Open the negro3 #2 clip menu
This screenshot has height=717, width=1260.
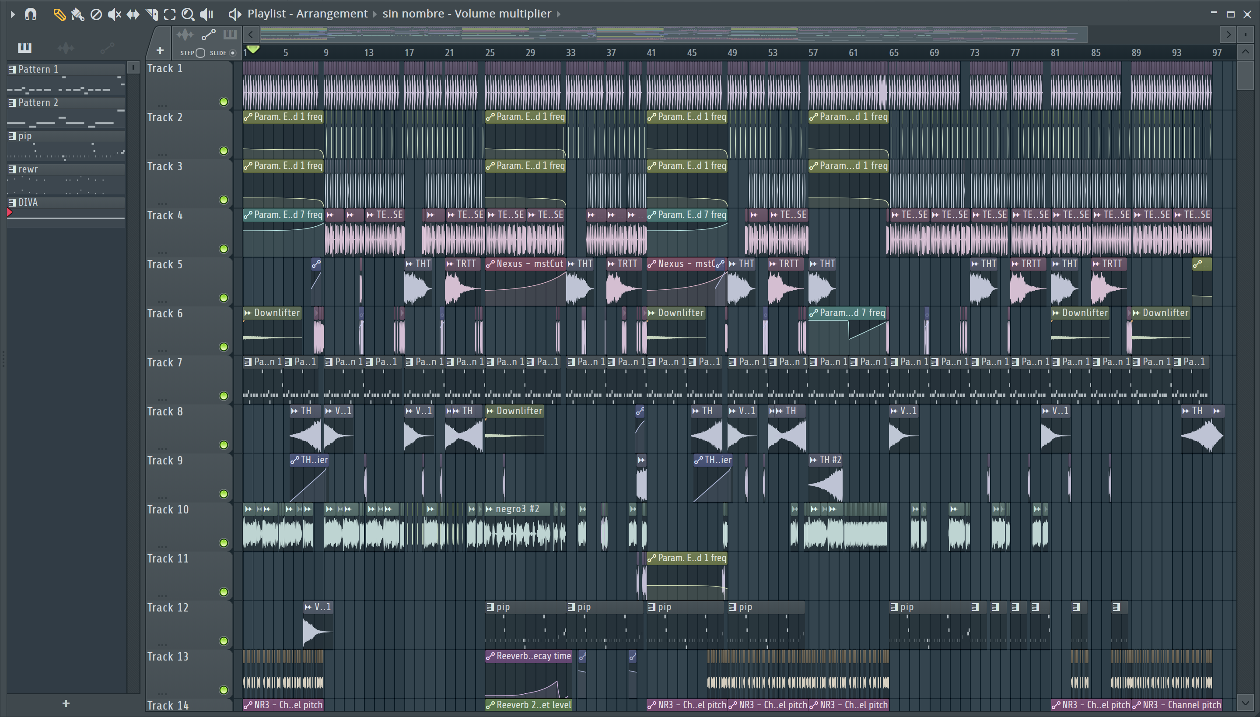(490, 509)
